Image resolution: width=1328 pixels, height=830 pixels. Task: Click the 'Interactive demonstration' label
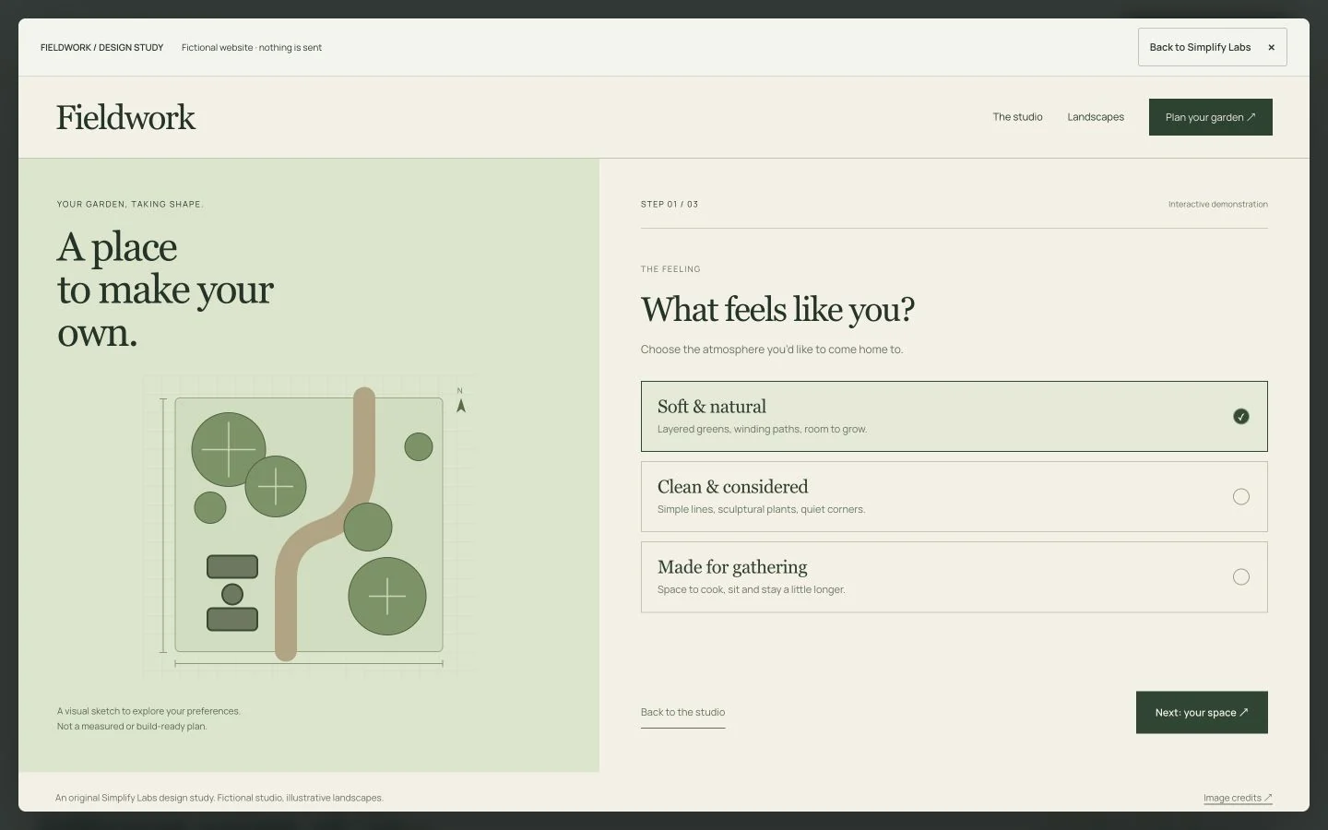pos(1217,204)
